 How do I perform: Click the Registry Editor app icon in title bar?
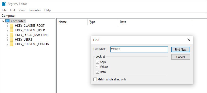point(4,4)
